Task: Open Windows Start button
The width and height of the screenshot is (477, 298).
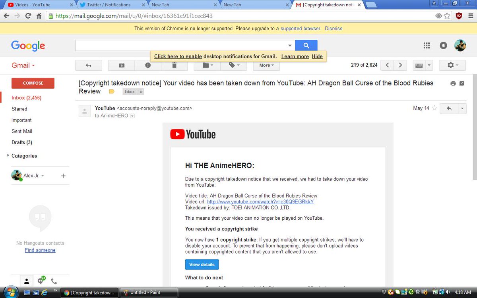Action: pos(11,292)
